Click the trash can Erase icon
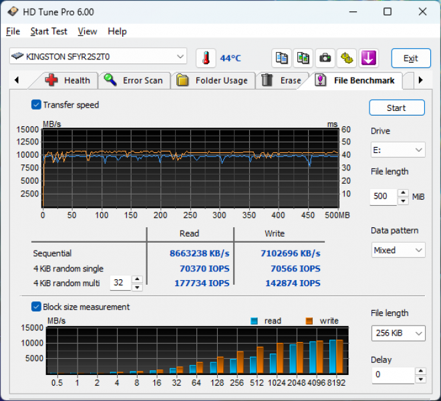The width and height of the screenshot is (441, 401). [267, 80]
